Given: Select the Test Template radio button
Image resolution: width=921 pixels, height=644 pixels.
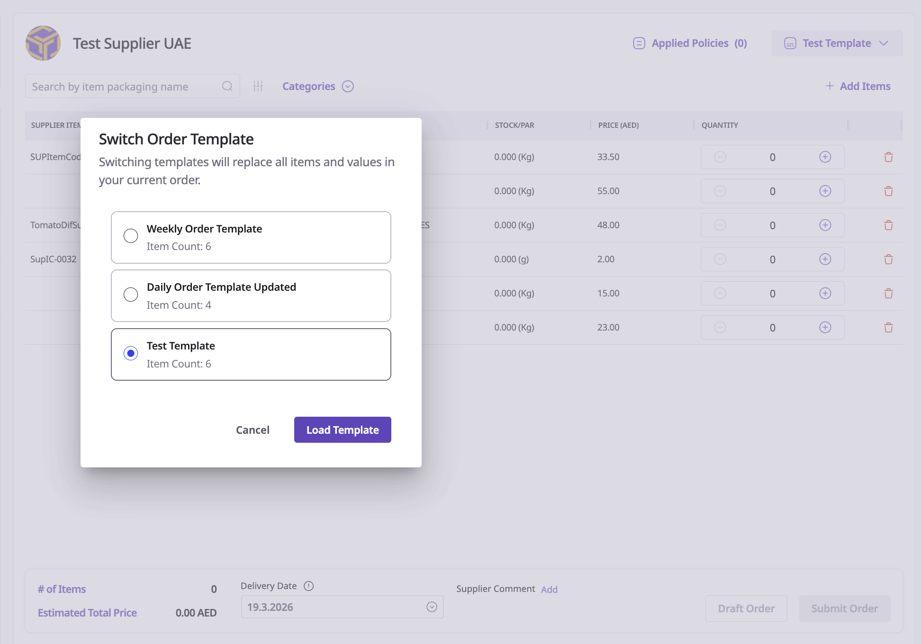Looking at the screenshot, I should [131, 353].
